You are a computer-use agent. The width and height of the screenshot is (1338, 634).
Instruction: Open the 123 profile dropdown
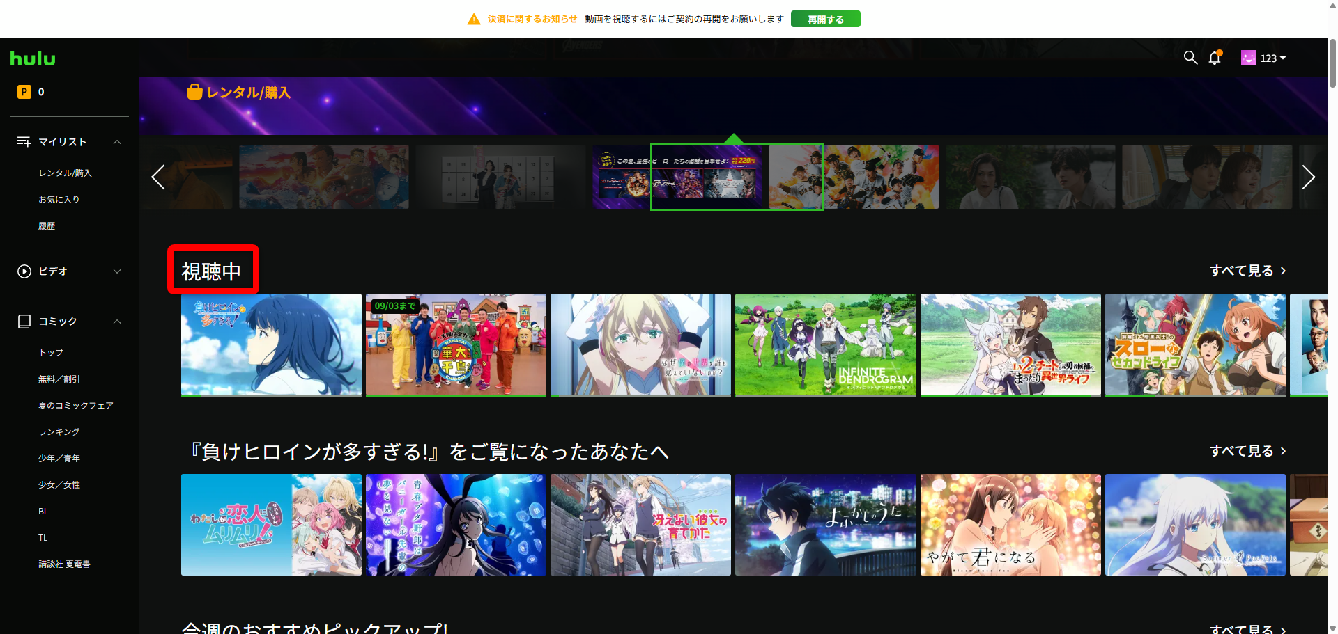pyautogui.click(x=1273, y=58)
